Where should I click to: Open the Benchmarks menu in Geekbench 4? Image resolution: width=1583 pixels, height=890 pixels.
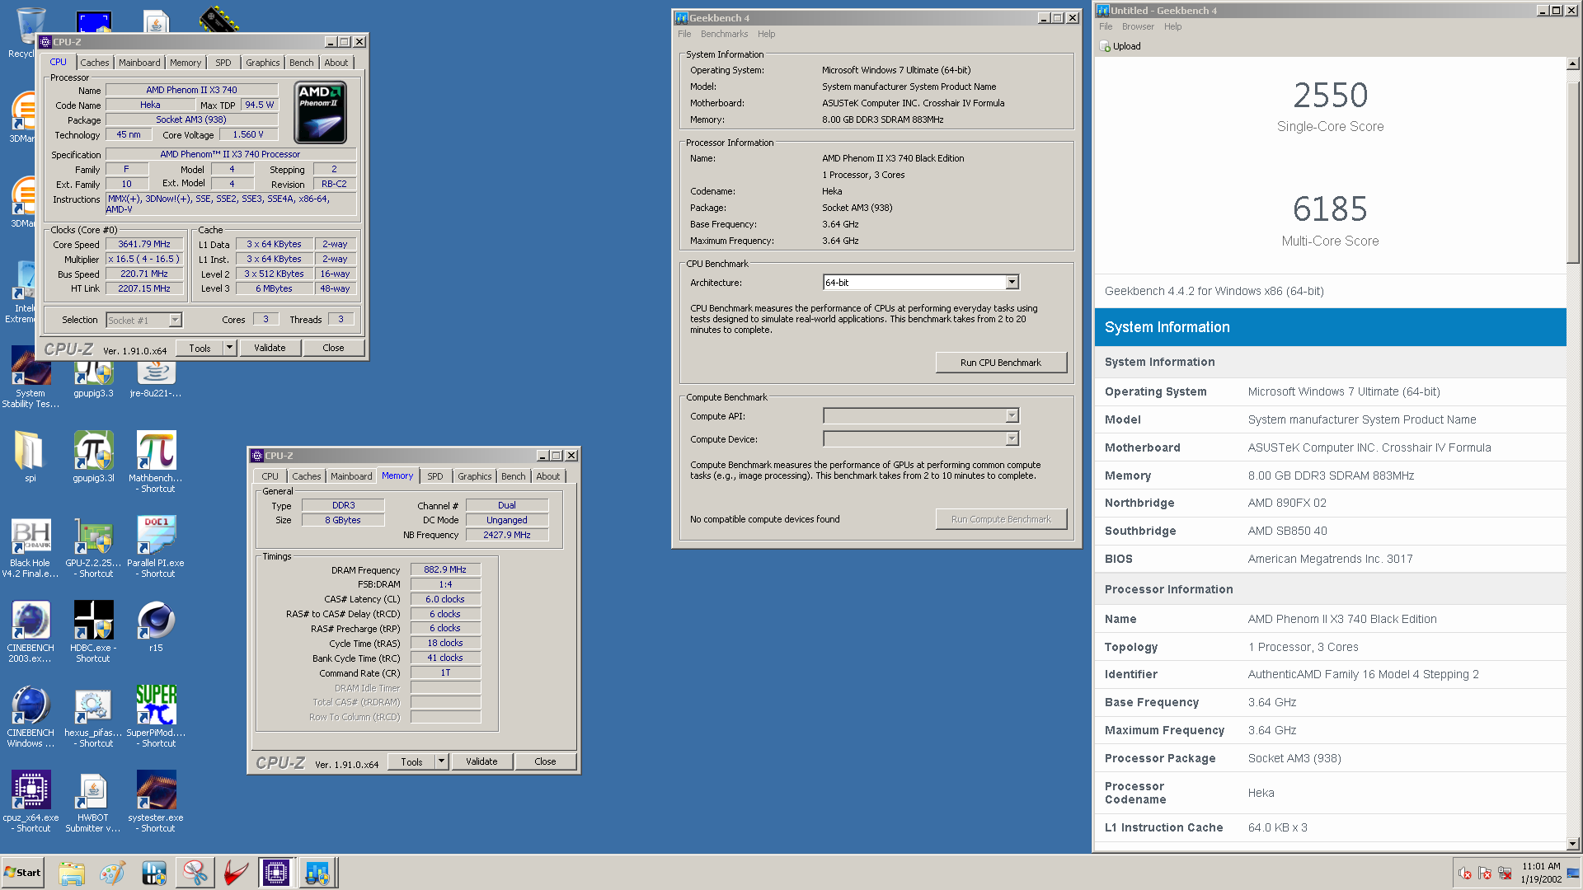click(724, 34)
